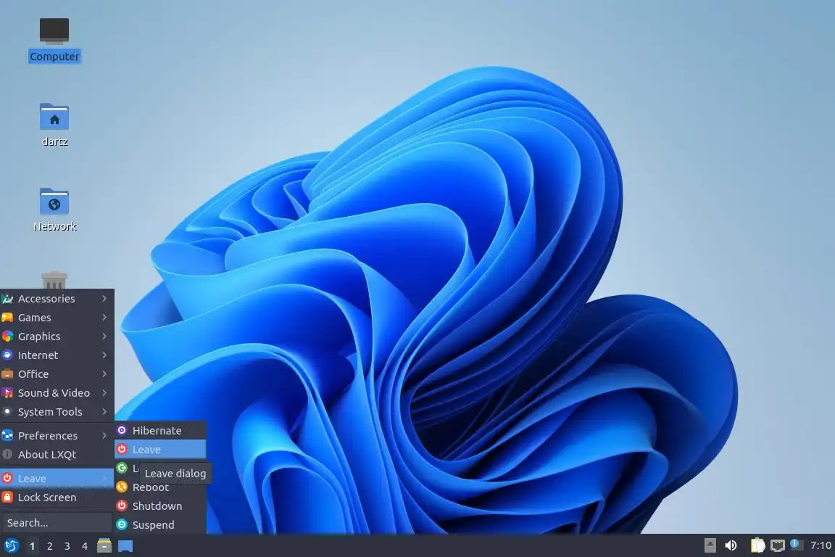Switch to desktop 1 in the pager
The image size is (835, 557).
[x=33, y=546]
